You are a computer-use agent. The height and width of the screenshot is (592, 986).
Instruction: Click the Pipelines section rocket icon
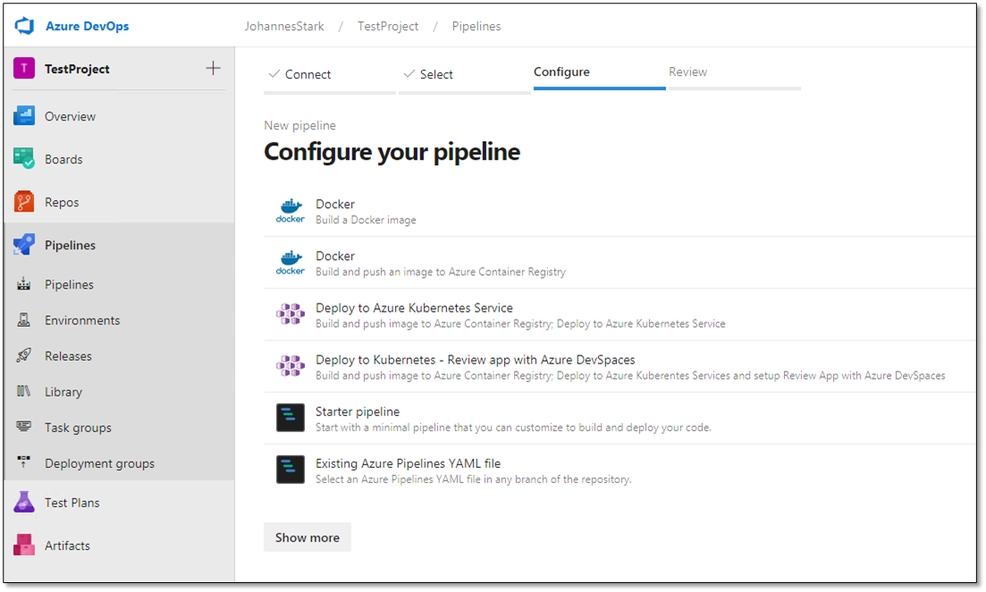(24, 245)
